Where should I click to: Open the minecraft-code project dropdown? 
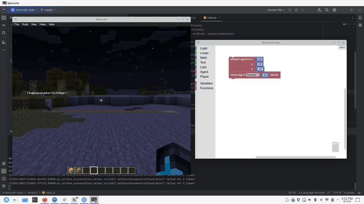coord(24,10)
